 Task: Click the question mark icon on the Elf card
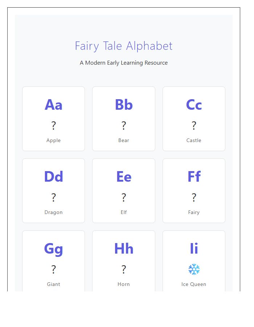(124, 197)
